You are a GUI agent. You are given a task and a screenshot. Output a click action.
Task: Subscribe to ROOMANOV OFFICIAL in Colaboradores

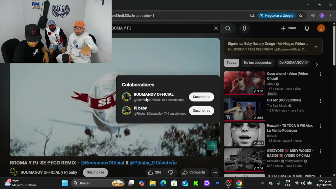tap(201, 97)
